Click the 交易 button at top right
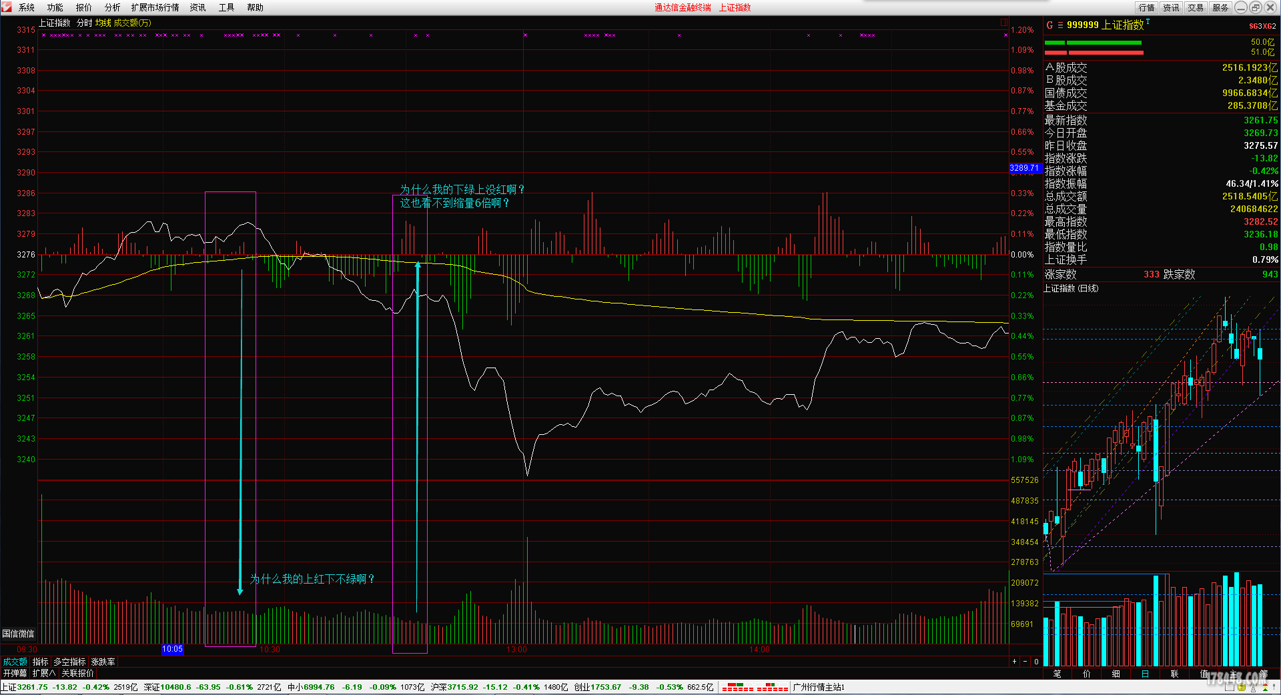 [1196, 7]
